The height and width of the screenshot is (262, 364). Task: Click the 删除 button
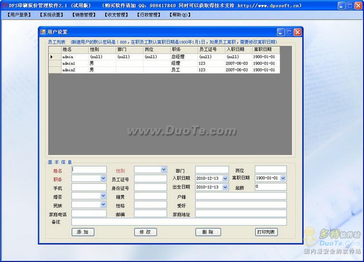(208, 232)
